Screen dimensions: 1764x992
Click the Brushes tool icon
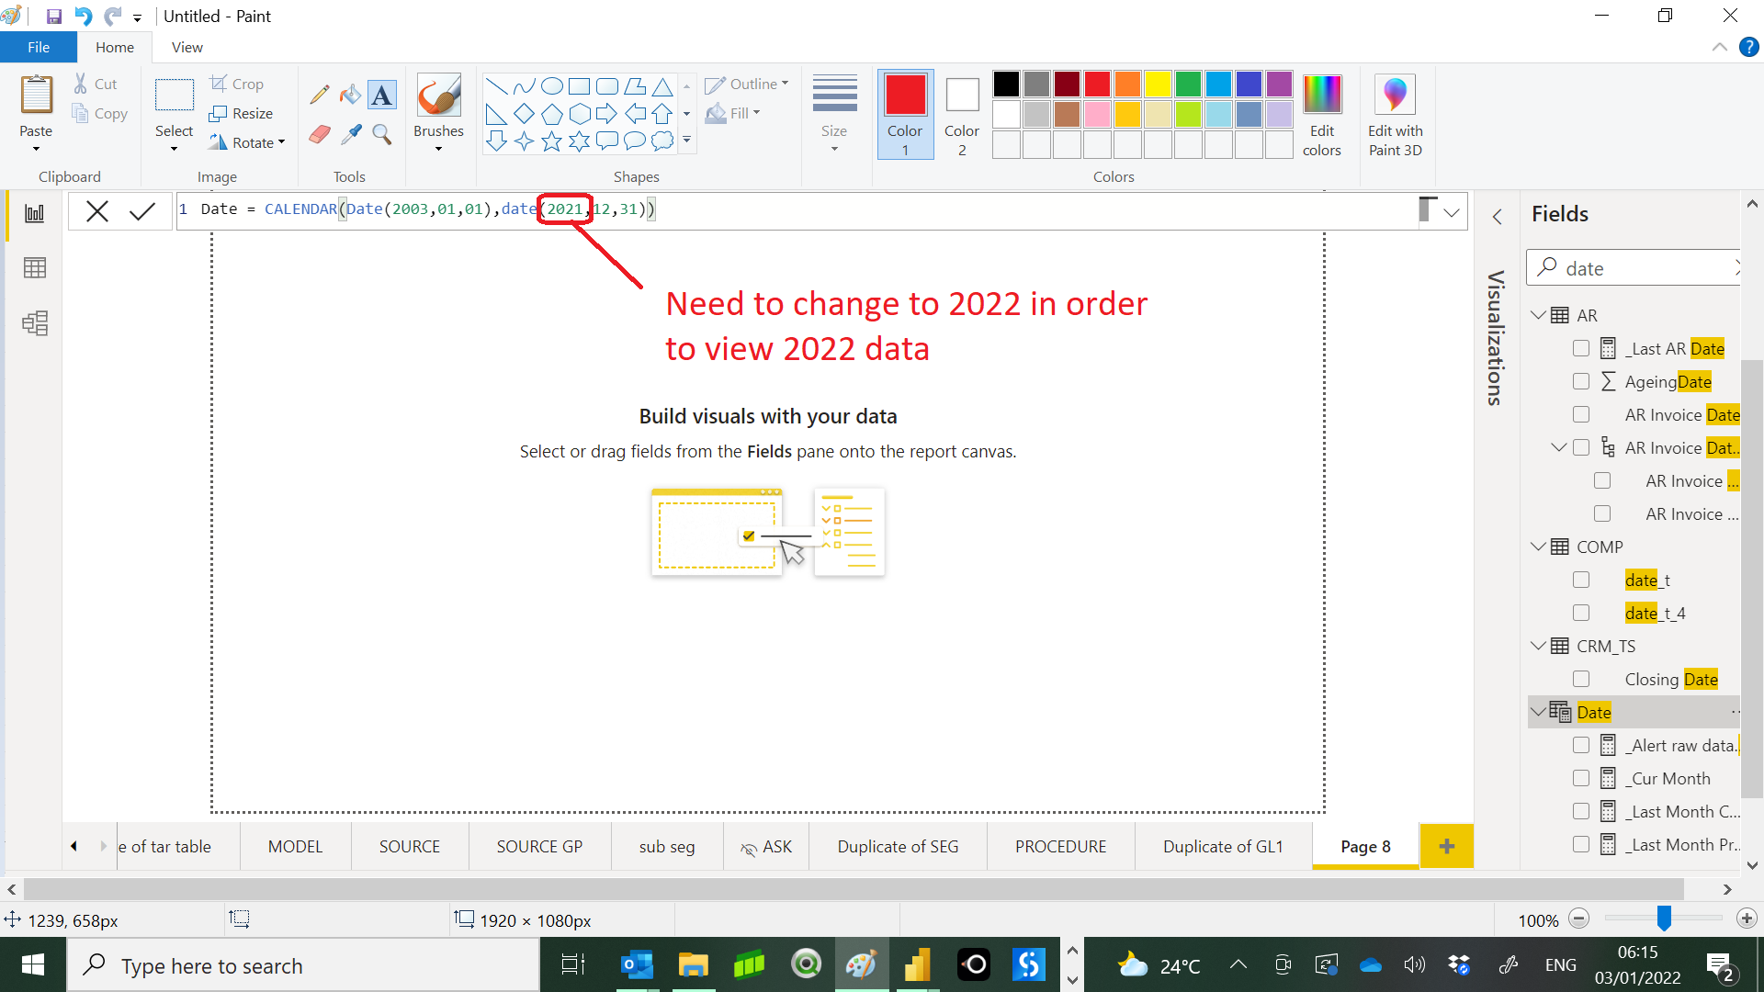tap(438, 96)
